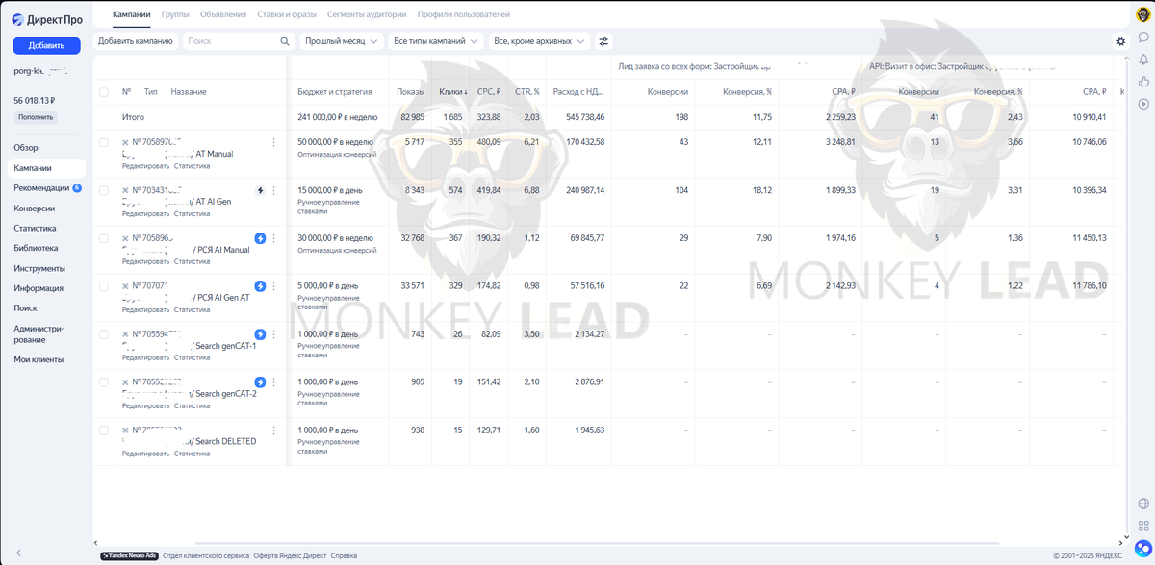Check the Search genCAT-2 campaign checkbox

coord(104,382)
